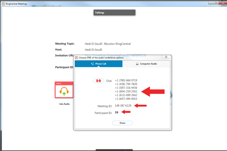The width and height of the screenshot is (227, 151).
Task: Switch to the Computer Audio tab
Action: [x=146, y=64]
